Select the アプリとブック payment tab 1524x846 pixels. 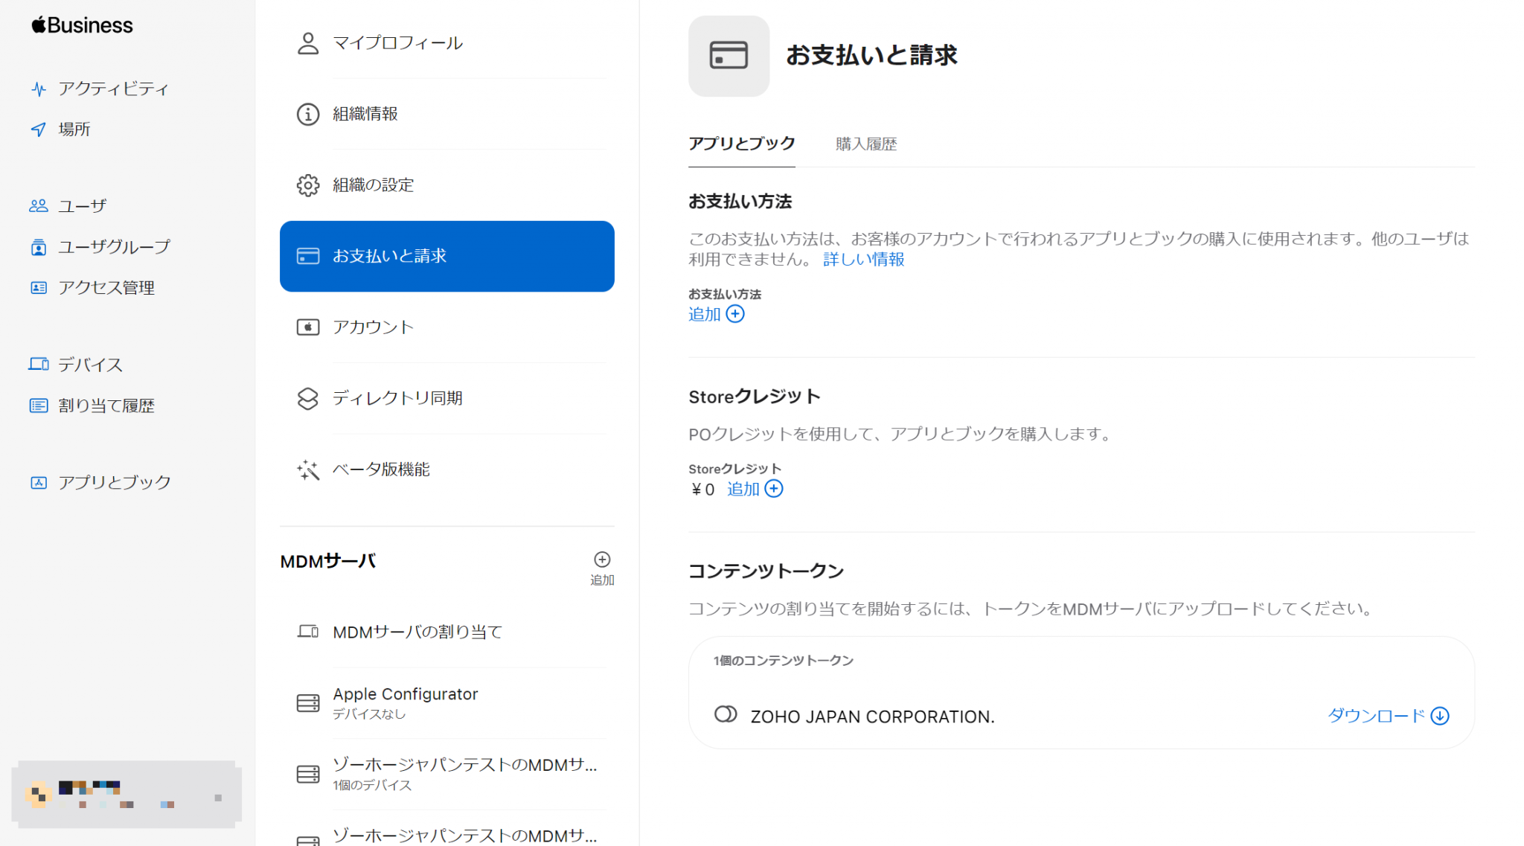[741, 144]
